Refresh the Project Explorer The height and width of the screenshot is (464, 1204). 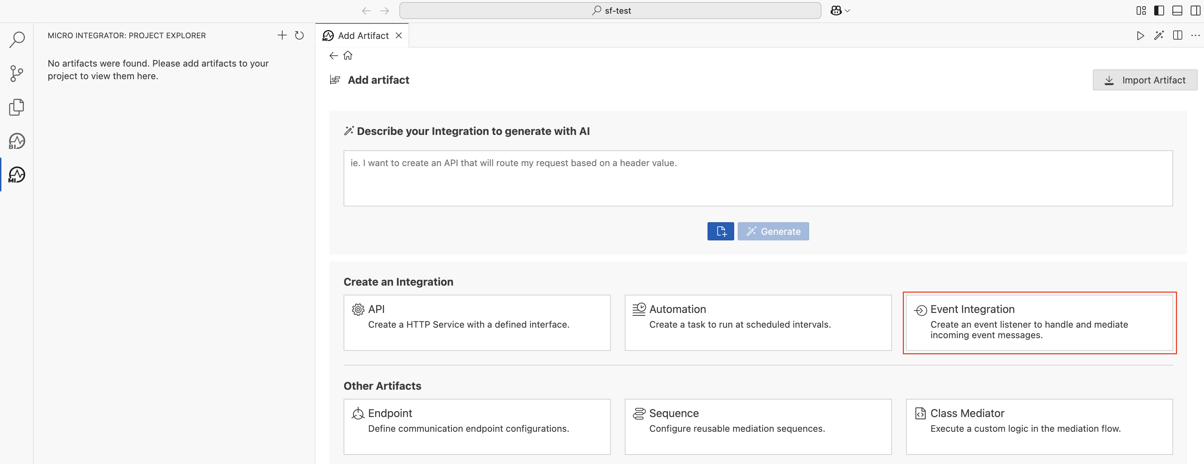[x=300, y=35]
